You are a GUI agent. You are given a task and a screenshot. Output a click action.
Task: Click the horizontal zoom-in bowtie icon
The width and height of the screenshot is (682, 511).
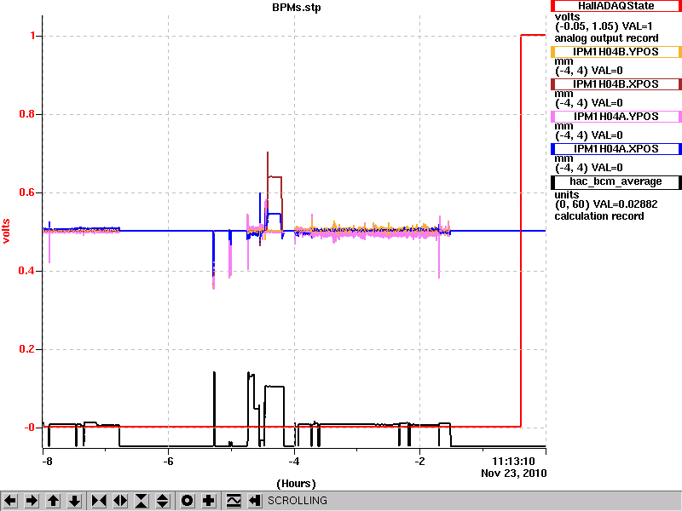tap(99, 501)
